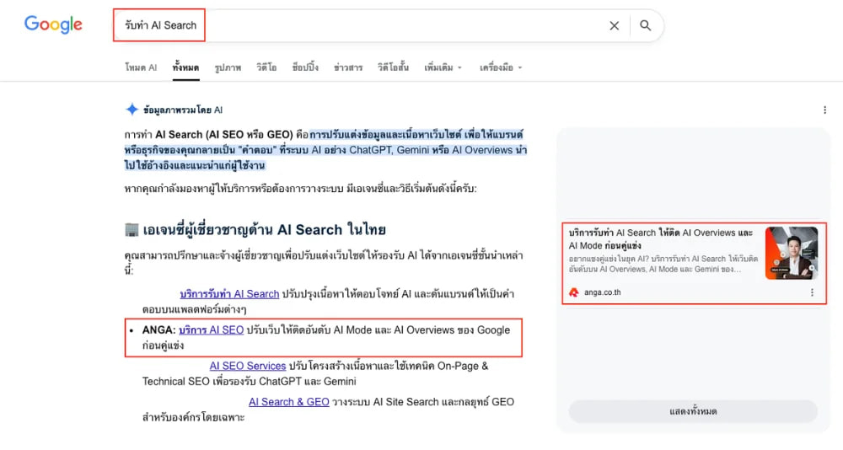843x450 pixels.
Task: Open the รูปภาพ tab
Action: point(228,67)
